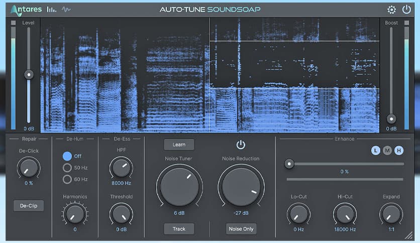Open the settings gear icon
The width and height of the screenshot is (420, 243).
[x=391, y=10]
